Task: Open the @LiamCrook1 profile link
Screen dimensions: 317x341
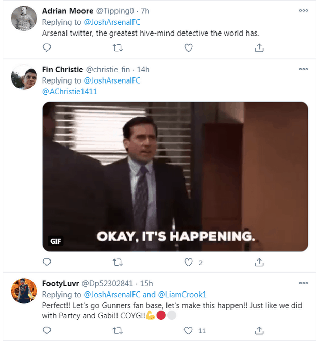Action: tap(182, 295)
